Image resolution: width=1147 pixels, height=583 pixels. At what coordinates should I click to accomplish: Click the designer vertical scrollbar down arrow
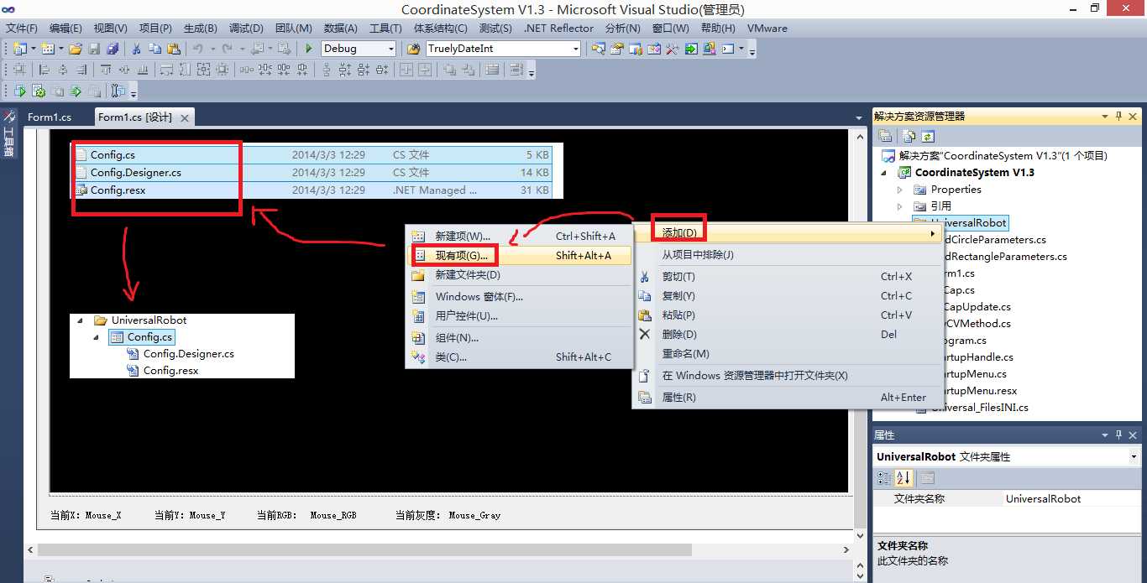(x=859, y=535)
